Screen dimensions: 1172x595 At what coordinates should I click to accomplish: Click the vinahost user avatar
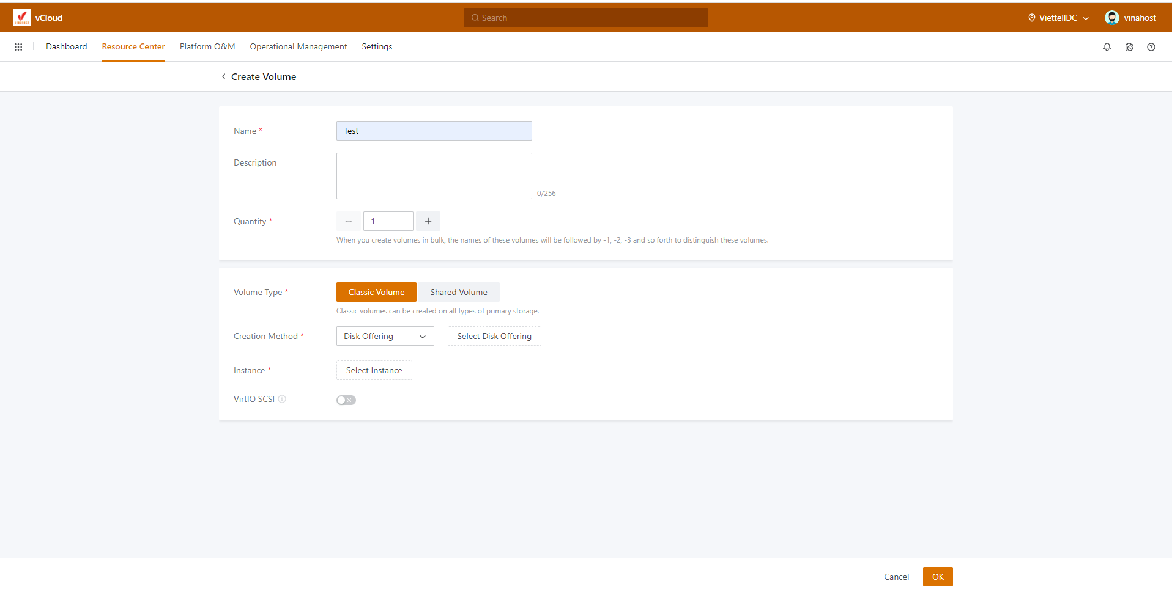click(1111, 18)
